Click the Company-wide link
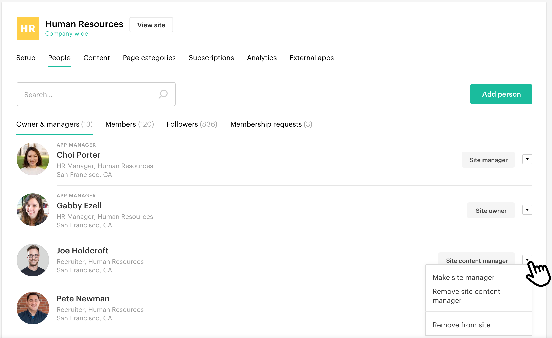552x338 pixels. [x=66, y=34]
